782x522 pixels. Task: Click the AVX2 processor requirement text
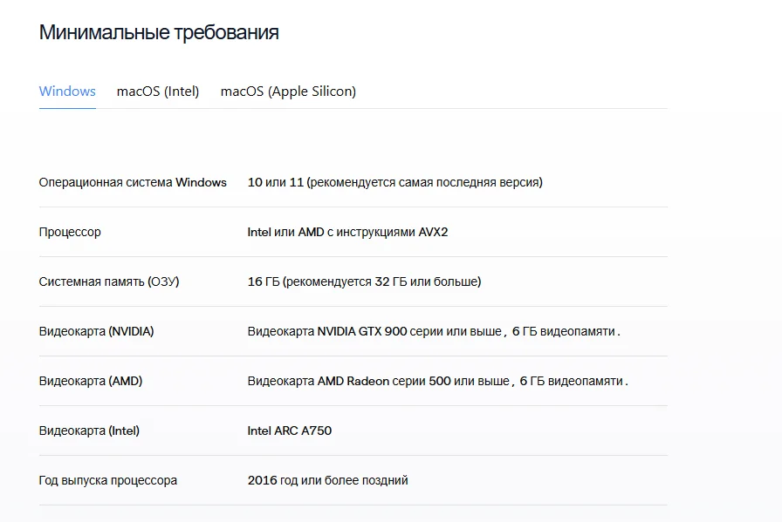pos(347,232)
